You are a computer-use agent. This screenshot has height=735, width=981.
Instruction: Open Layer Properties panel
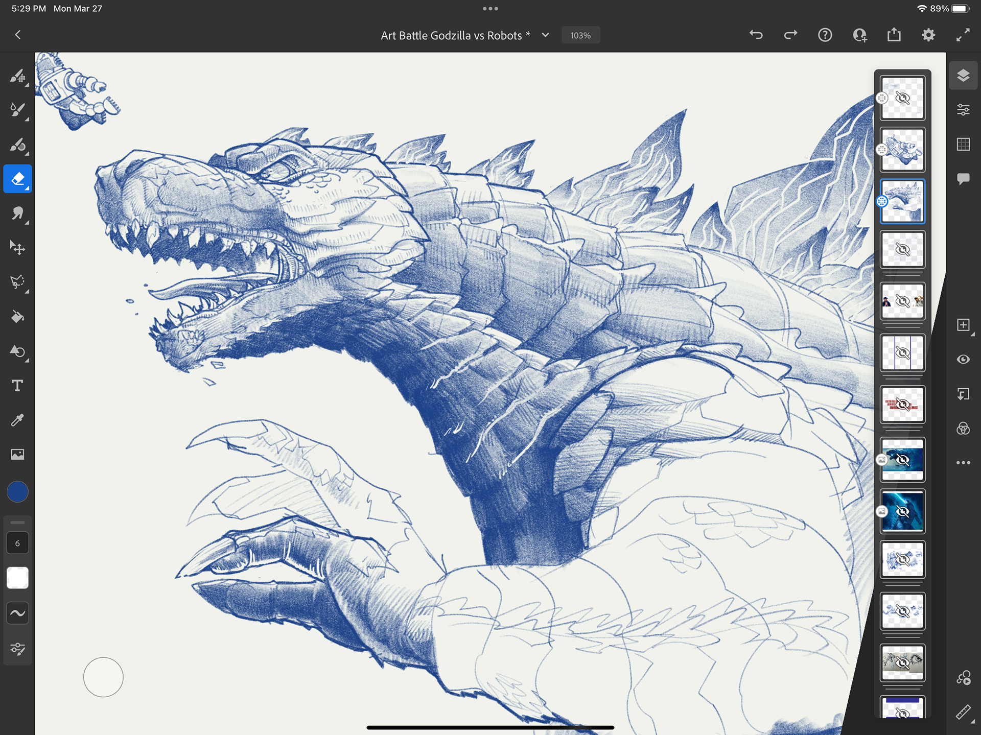coord(963,110)
